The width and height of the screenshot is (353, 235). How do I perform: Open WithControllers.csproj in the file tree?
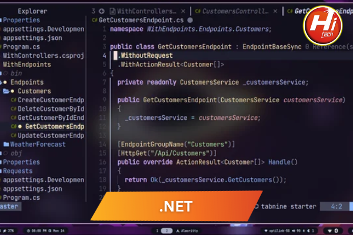[x=40, y=56]
